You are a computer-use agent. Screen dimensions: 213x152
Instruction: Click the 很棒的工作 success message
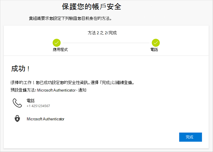click(72, 82)
